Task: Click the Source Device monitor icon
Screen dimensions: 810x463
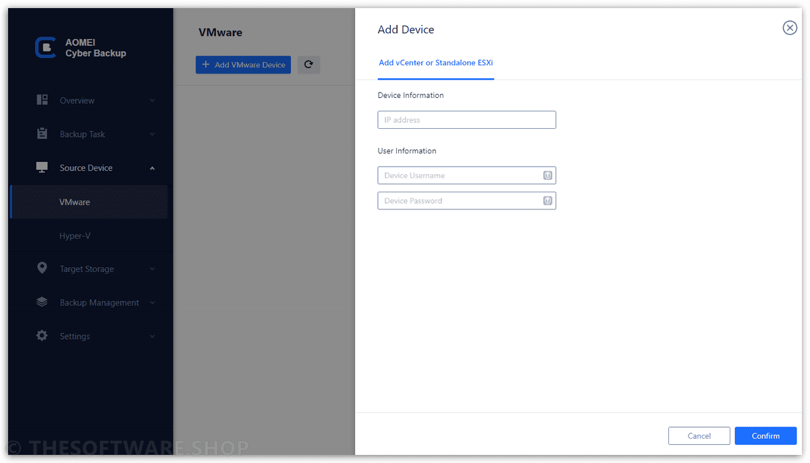Action: tap(42, 167)
